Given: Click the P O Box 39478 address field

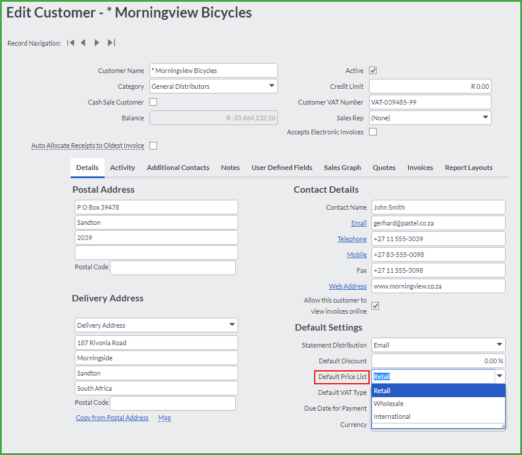Looking at the screenshot, I should (156, 207).
